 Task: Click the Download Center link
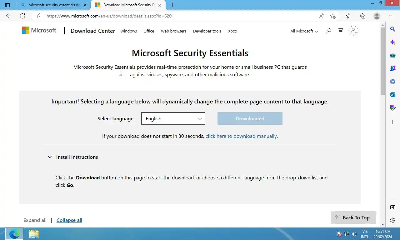[x=93, y=31]
